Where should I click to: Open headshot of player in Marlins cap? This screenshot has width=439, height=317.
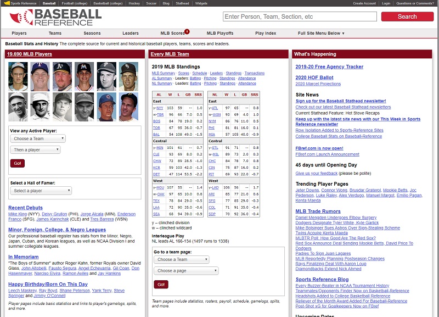(85, 76)
